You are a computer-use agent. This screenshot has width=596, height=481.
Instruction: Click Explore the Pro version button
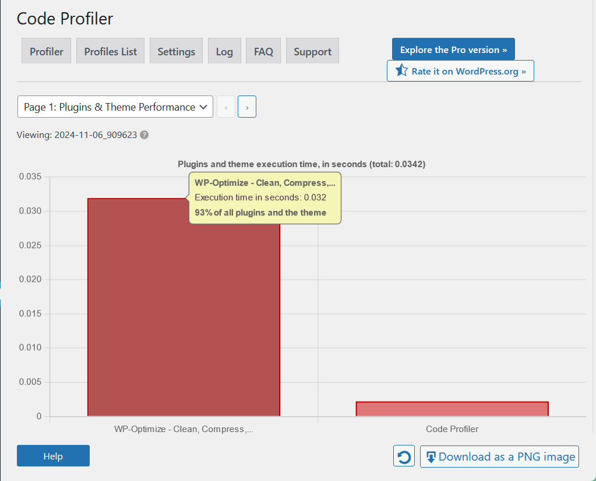coord(453,49)
